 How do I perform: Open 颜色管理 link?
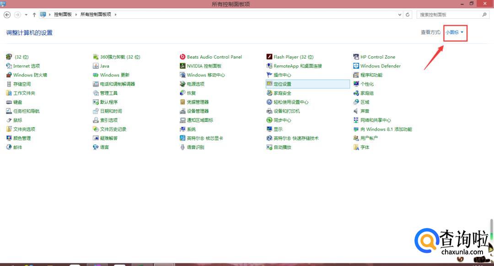coord(22,138)
